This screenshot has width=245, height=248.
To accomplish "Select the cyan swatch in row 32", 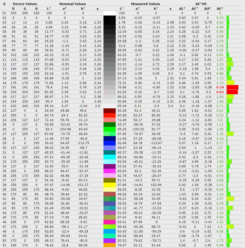I will [x=109, y=157].
